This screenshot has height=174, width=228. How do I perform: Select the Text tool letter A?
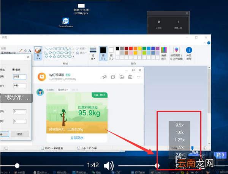coord(30,50)
